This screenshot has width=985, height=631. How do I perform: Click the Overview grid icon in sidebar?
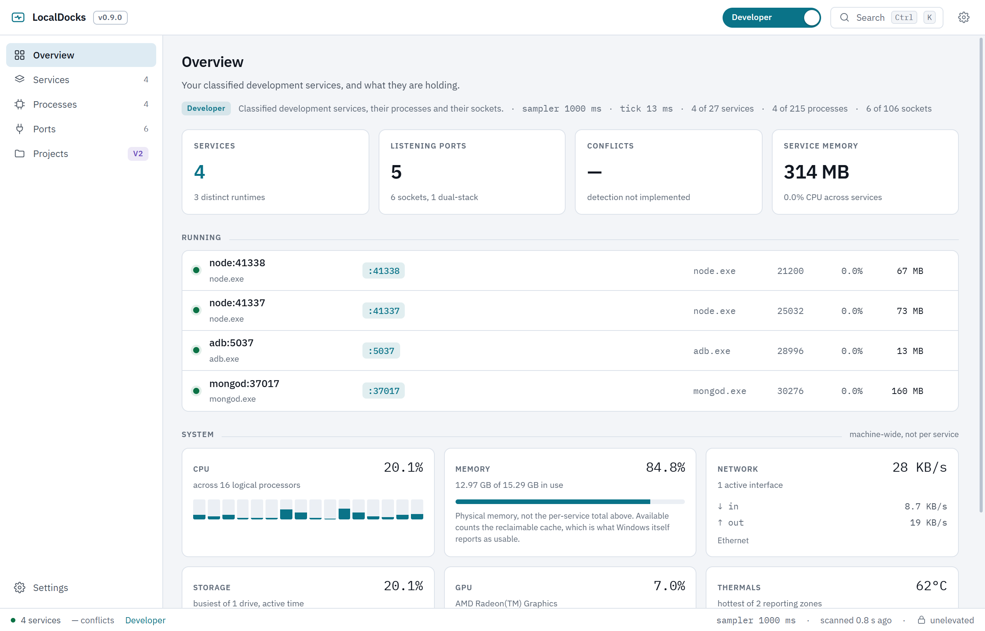point(20,55)
